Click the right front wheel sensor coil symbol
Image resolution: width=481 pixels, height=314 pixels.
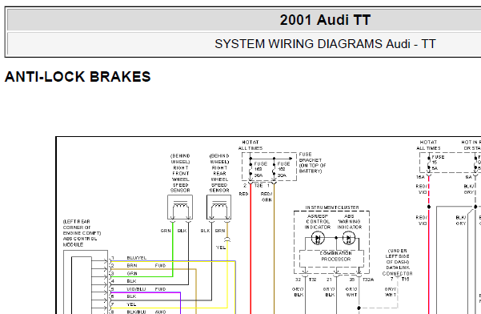tap(180, 207)
